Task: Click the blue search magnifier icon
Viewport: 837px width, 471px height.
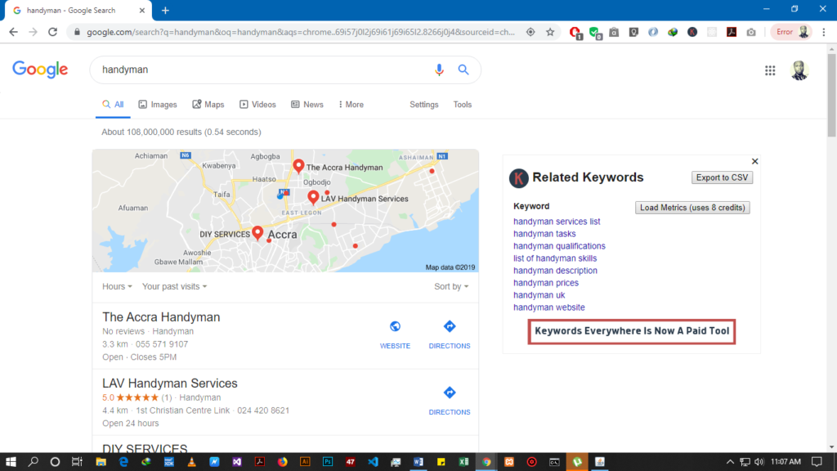Action: [463, 70]
